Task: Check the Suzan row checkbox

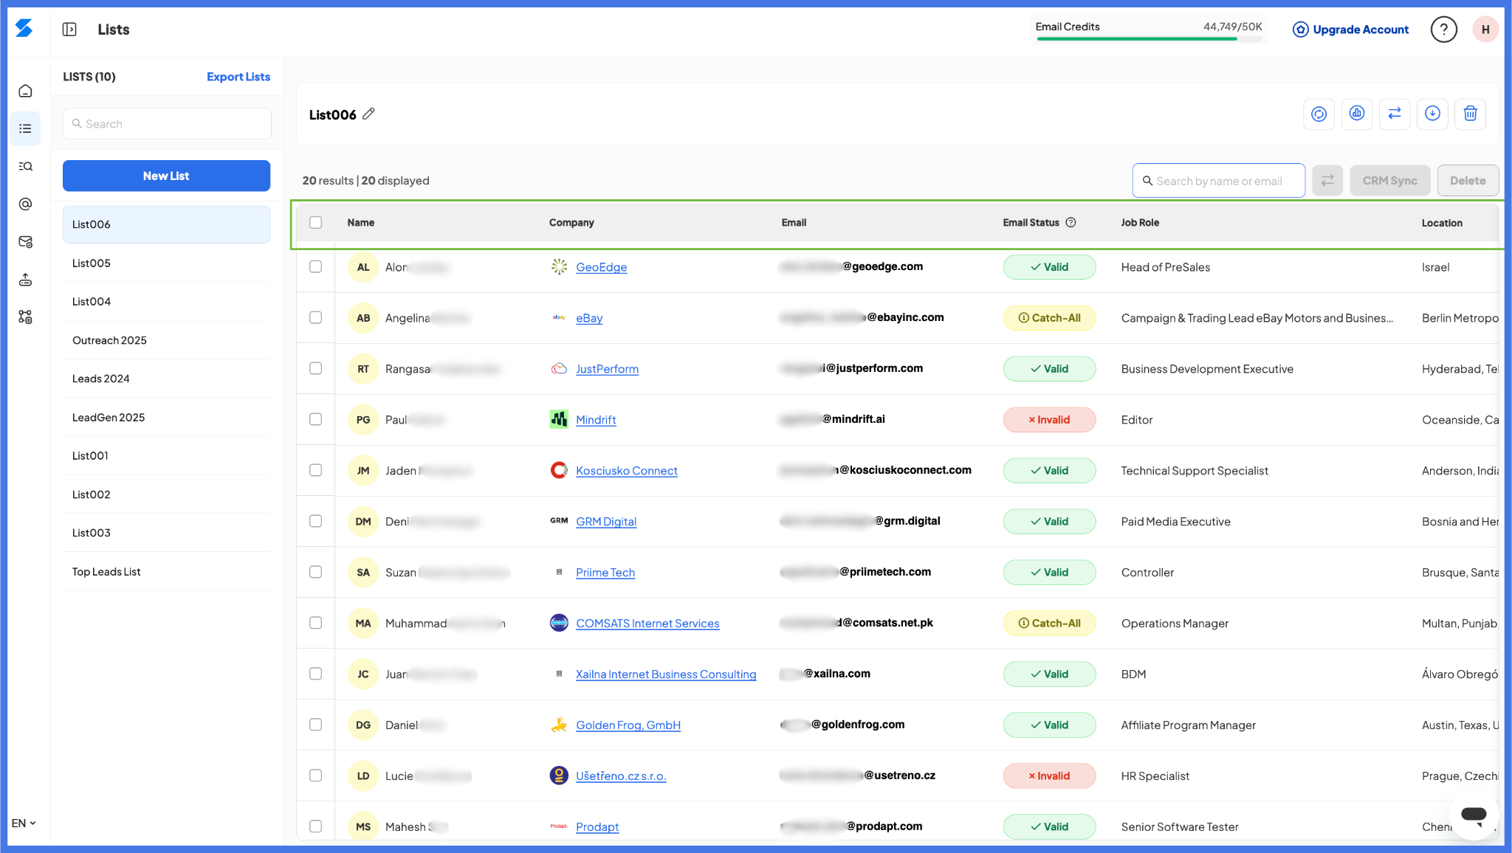Action: click(x=316, y=572)
